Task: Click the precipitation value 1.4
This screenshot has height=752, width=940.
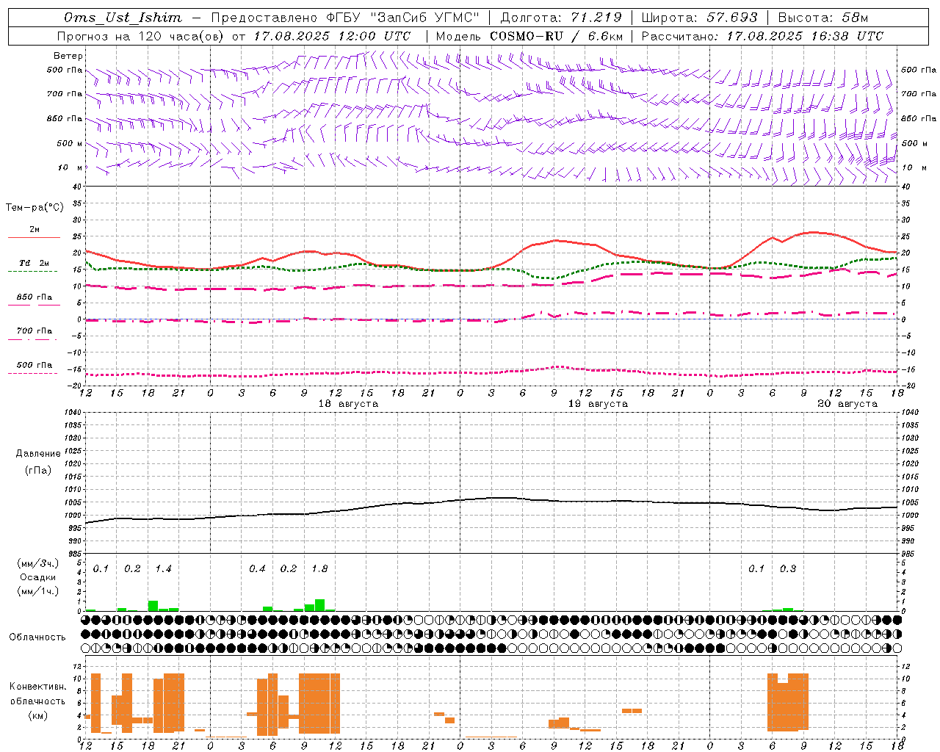Action: click(x=163, y=569)
